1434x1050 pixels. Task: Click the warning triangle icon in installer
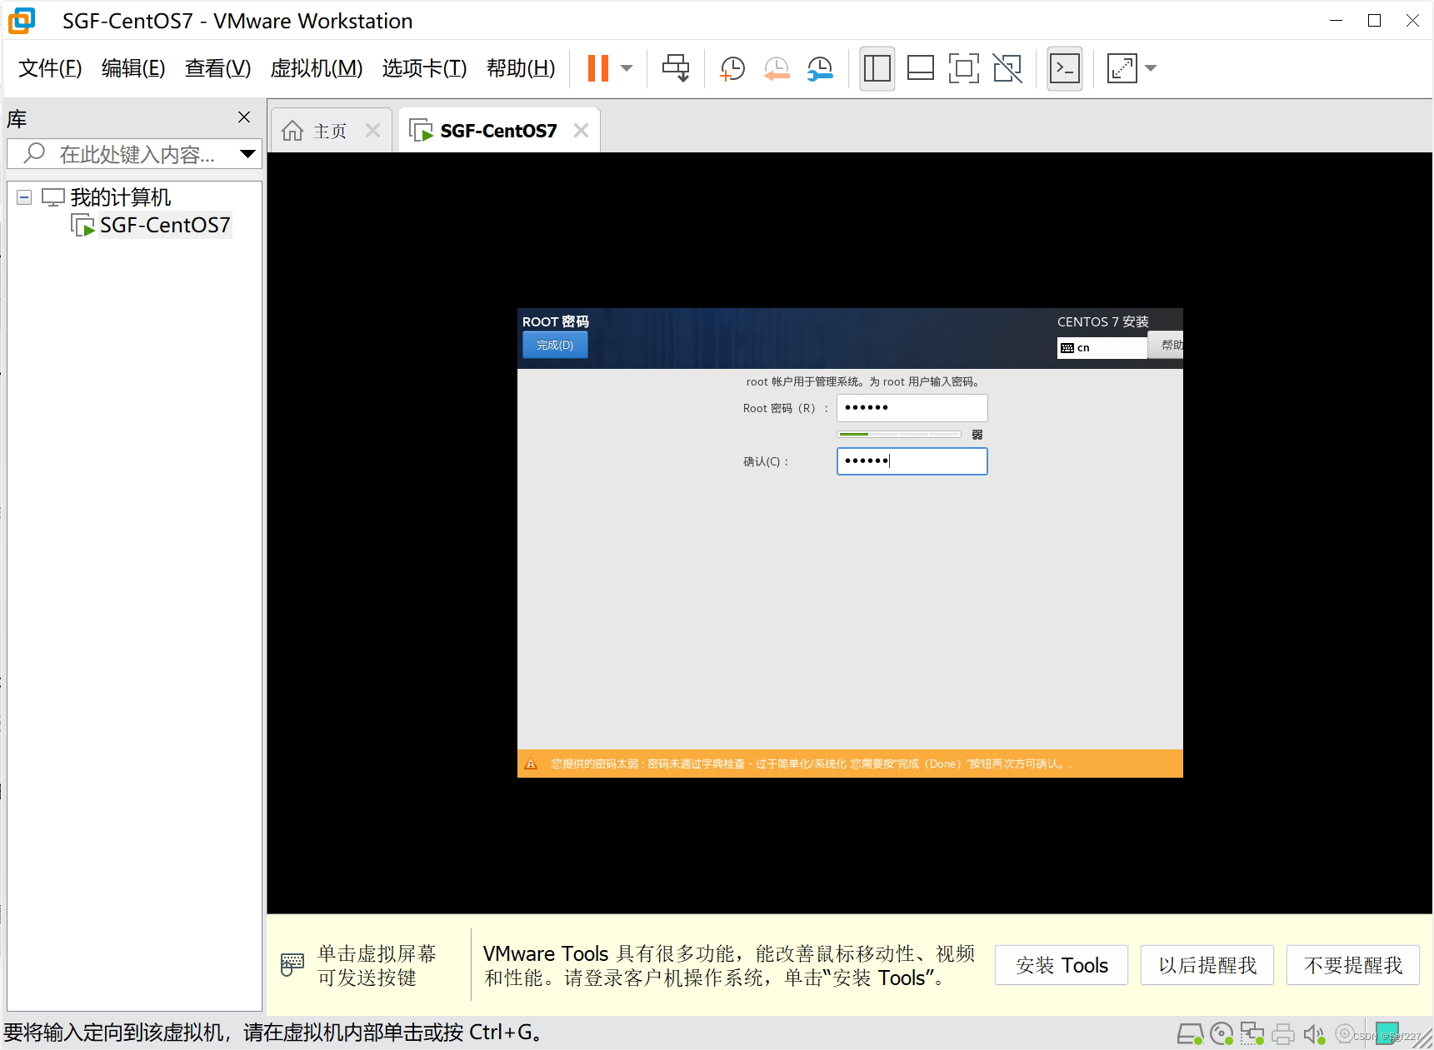coord(531,764)
